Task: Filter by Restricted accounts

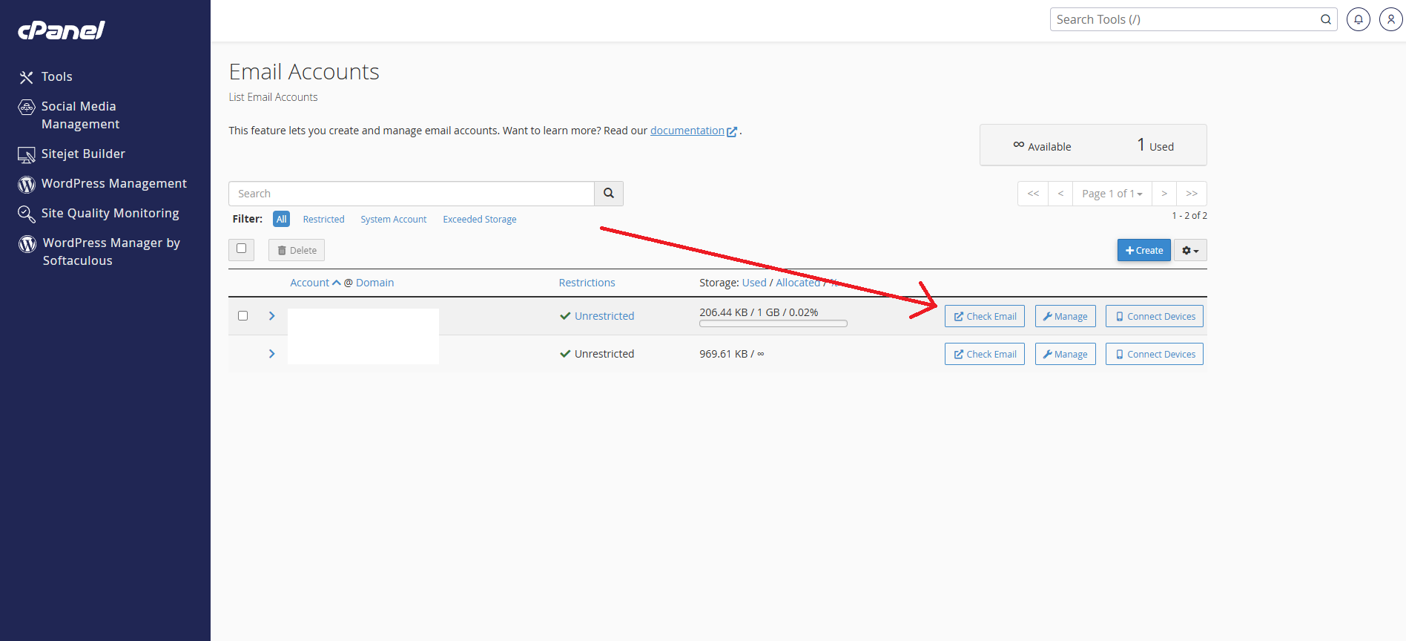Action: click(323, 219)
